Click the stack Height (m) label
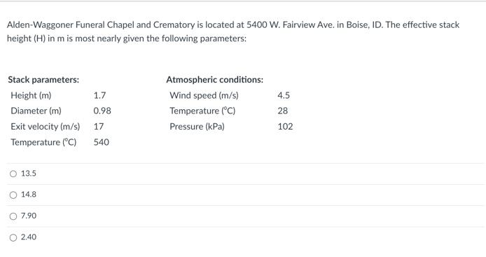 (31, 95)
